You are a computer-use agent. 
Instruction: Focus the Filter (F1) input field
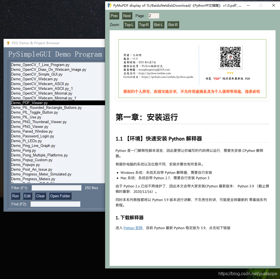pos(56,188)
